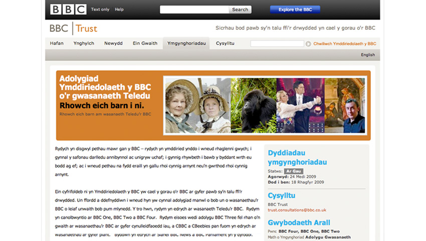Select the Ynghylch tab
This screenshot has width=426, height=241.
click(x=84, y=44)
